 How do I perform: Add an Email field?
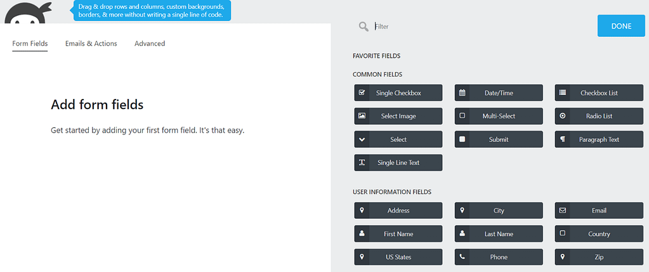(x=599, y=210)
